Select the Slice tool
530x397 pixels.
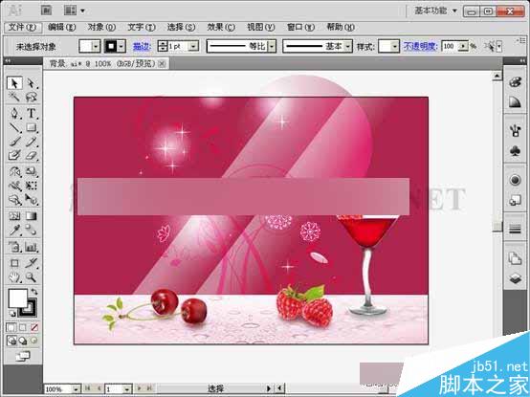(32, 263)
